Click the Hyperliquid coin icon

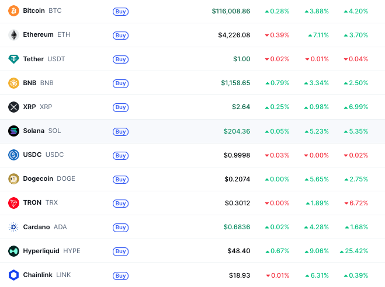tap(13, 251)
